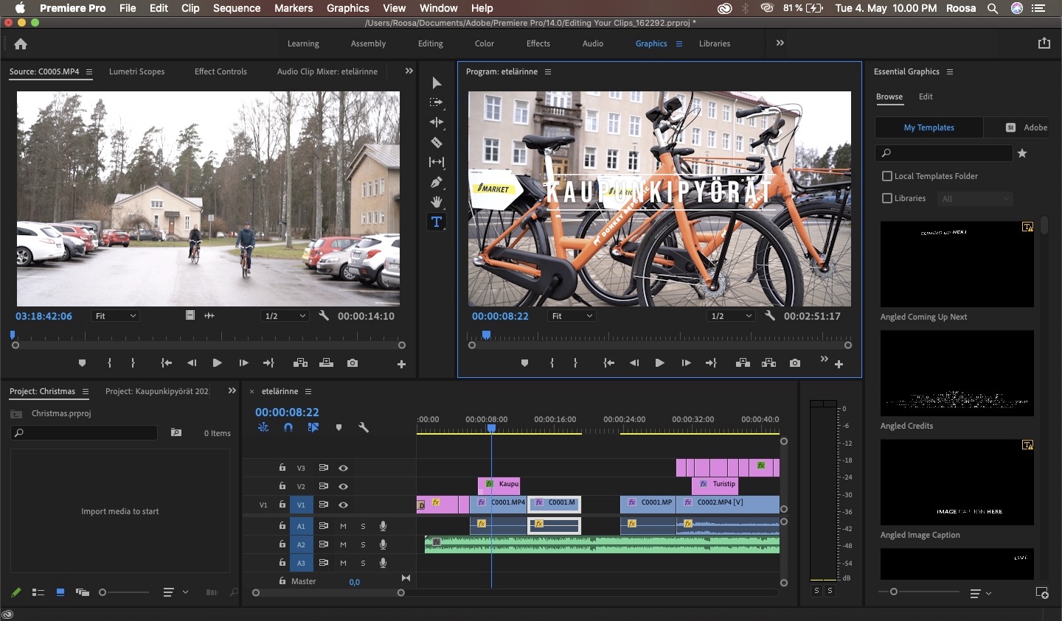
Task: Open Program monitor settings wrench
Action: tap(770, 315)
